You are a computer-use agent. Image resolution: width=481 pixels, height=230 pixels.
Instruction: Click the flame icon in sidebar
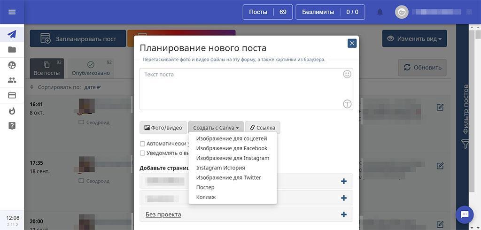tap(12, 111)
